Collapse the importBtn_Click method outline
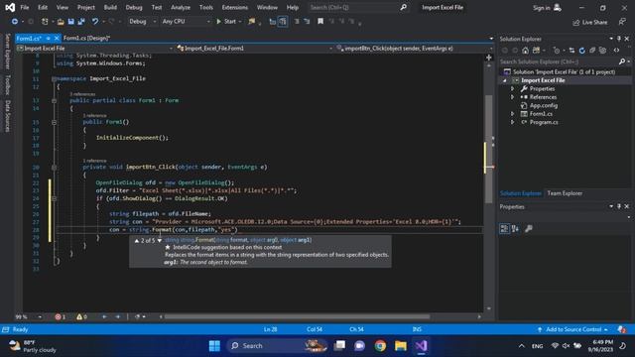635x357 pixels. click(x=54, y=168)
